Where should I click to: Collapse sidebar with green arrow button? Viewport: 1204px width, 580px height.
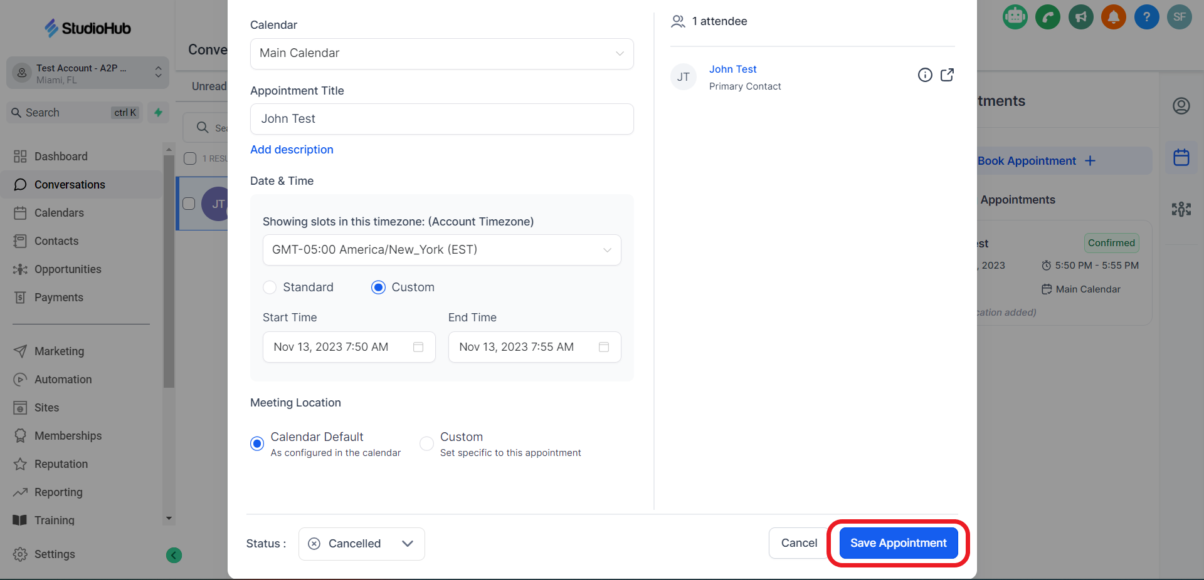(174, 555)
